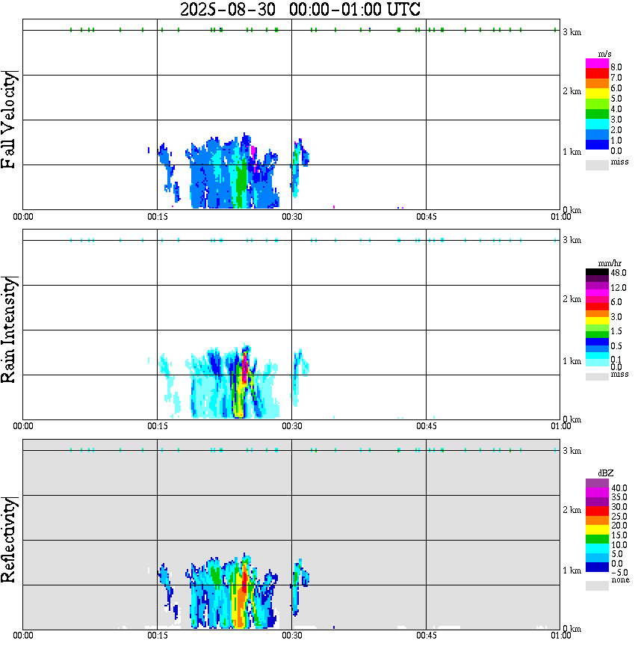
Task: Click the dBZ unit label above reflectivity legend
Action: coord(606,473)
